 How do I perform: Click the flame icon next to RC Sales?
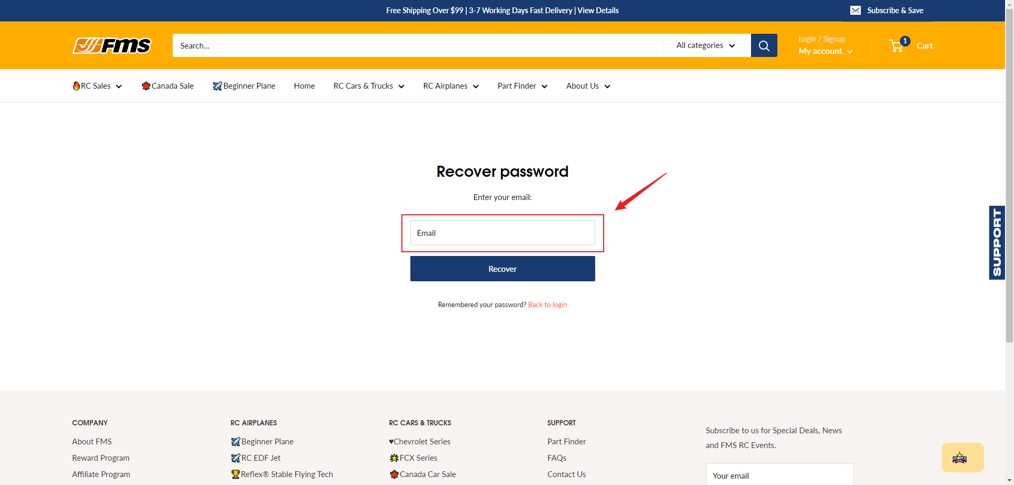76,85
